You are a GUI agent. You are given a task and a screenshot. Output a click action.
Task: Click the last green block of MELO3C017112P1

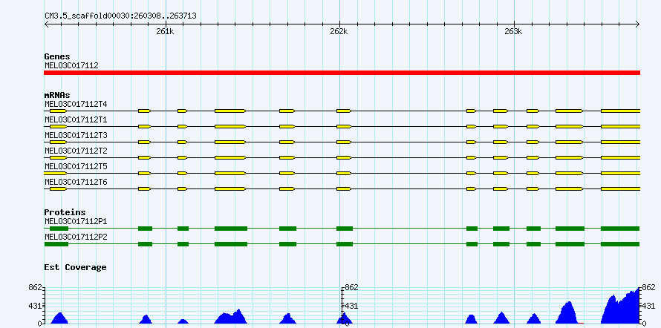pyautogui.click(x=620, y=229)
